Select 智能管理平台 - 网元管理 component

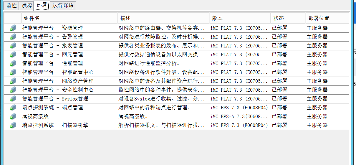(x=53, y=55)
